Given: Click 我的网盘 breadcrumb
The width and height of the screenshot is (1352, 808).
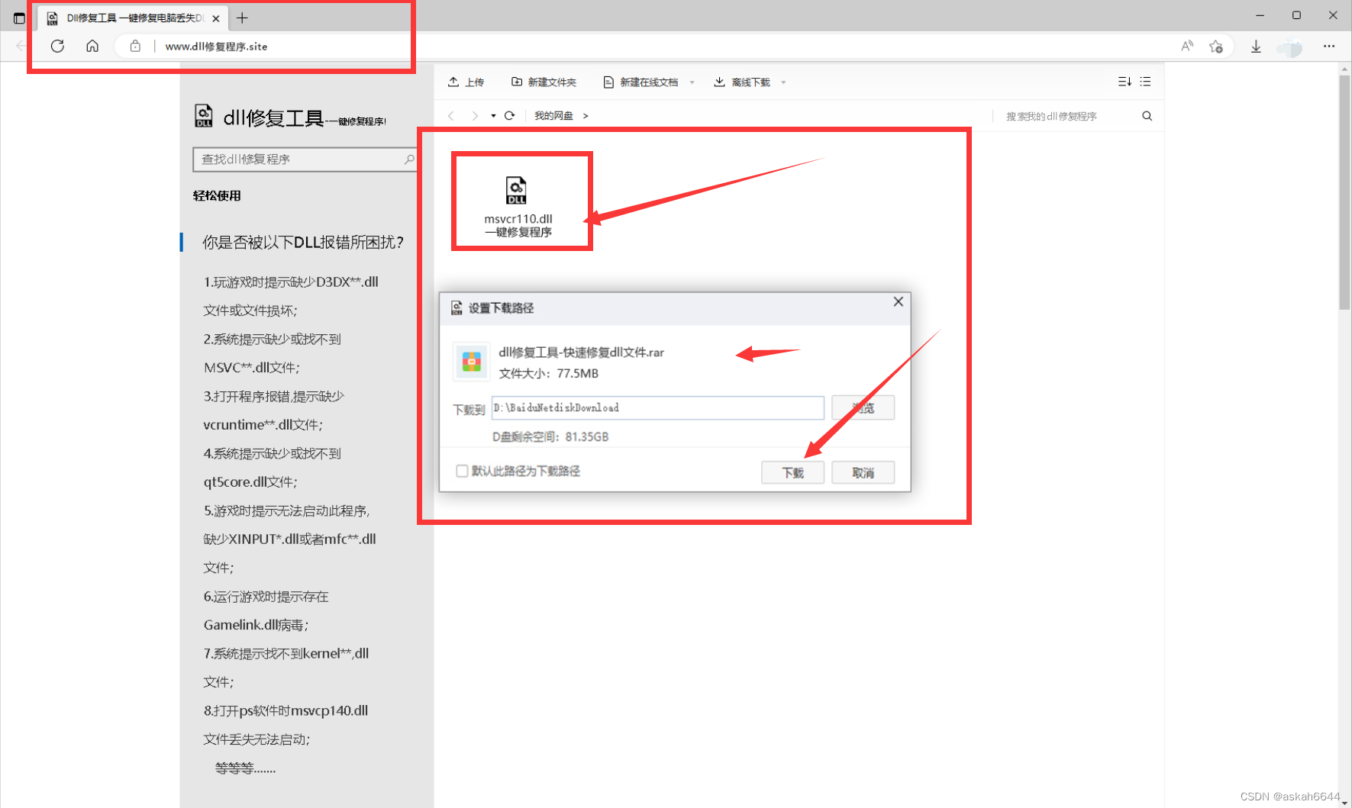Looking at the screenshot, I should click(x=553, y=116).
